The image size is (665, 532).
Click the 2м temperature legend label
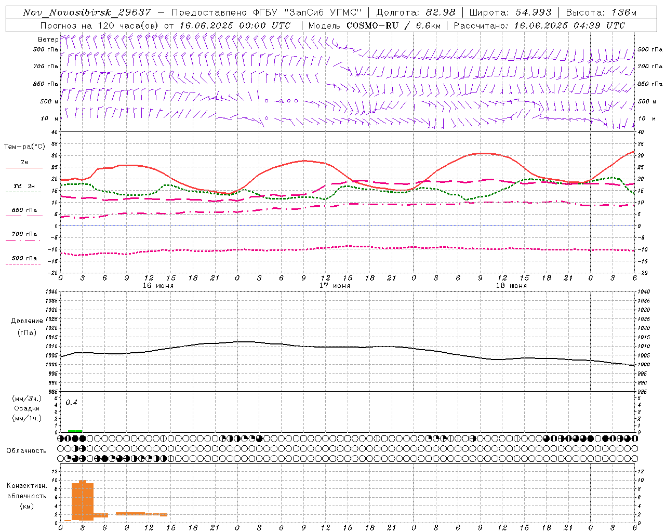pyautogui.click(x=24, y=163)
